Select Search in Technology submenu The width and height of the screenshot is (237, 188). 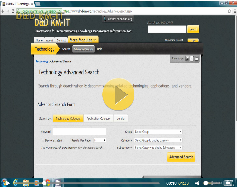(66, 49)
